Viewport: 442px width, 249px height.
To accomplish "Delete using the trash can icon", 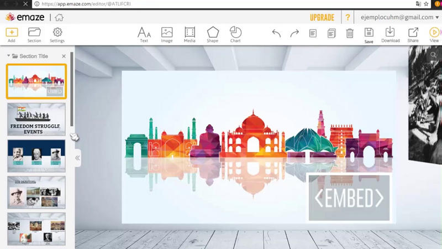I will (350, 34).
